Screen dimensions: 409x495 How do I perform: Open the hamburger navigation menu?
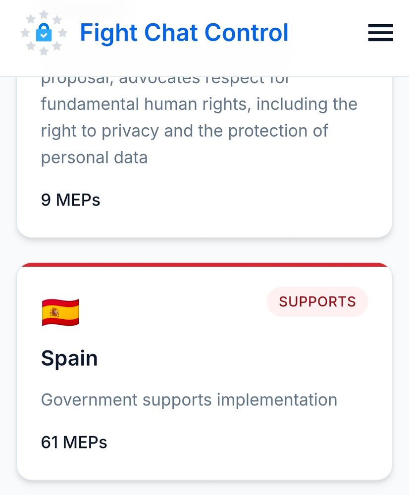coord(381,33)
